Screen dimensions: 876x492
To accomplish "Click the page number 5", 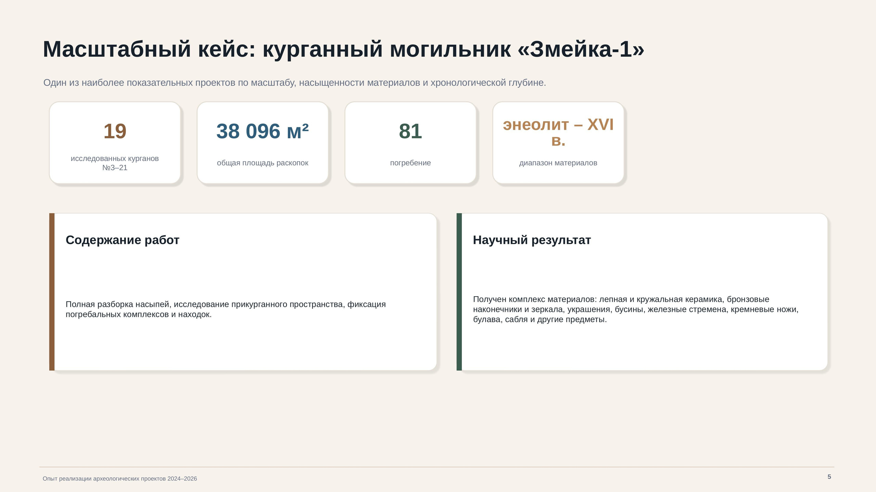I will (829, 477).
